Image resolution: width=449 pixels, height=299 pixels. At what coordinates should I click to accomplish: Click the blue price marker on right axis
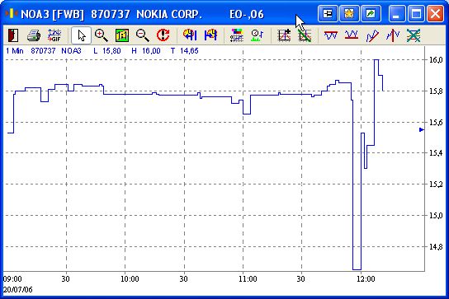click(421, 130)
